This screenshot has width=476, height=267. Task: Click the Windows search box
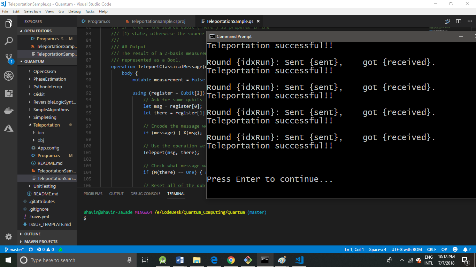[x=70, y=260]
